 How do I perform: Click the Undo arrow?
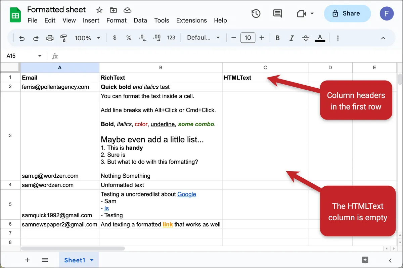pos(22,38)
